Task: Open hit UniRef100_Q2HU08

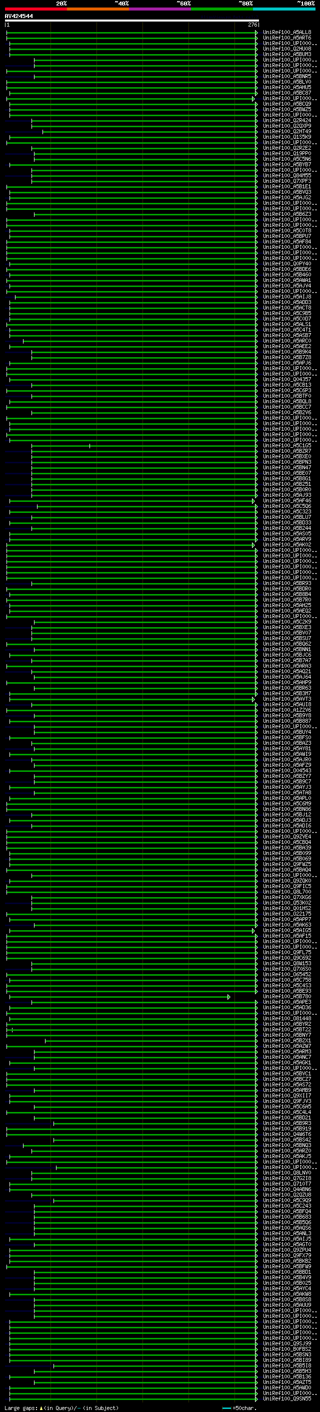Action: tap(287, 49)
